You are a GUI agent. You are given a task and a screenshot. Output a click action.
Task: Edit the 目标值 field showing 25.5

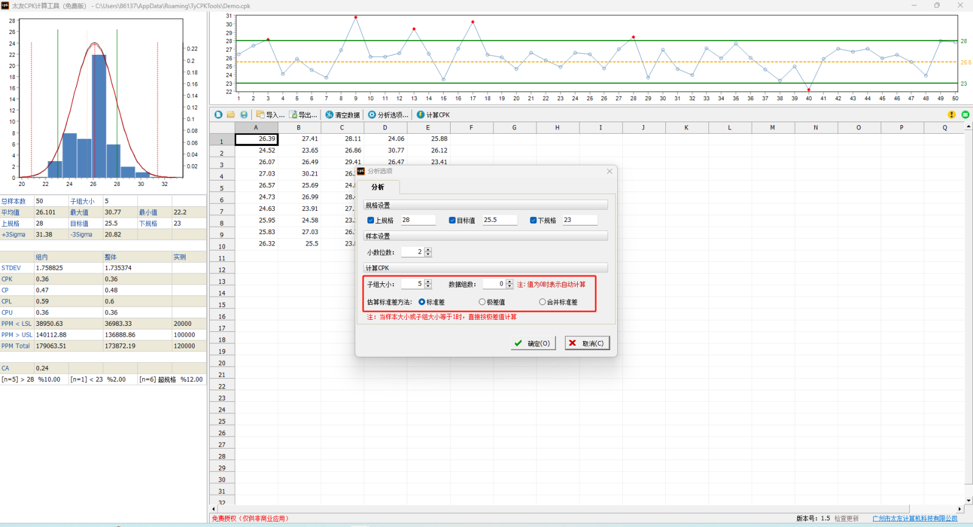[499, 220]
